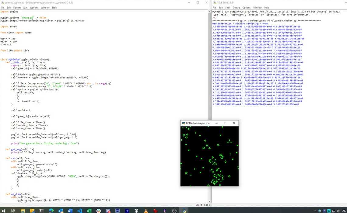Viewport: 347px width, 213px height.
Task: Open the Run menu in the editor window
Action: tap(25, 8)
